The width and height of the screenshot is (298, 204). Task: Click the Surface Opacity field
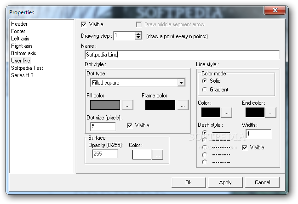[x=105, y=154]
